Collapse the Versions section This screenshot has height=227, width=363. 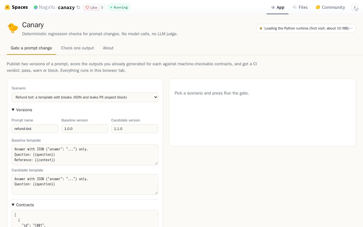coord(22,110)
